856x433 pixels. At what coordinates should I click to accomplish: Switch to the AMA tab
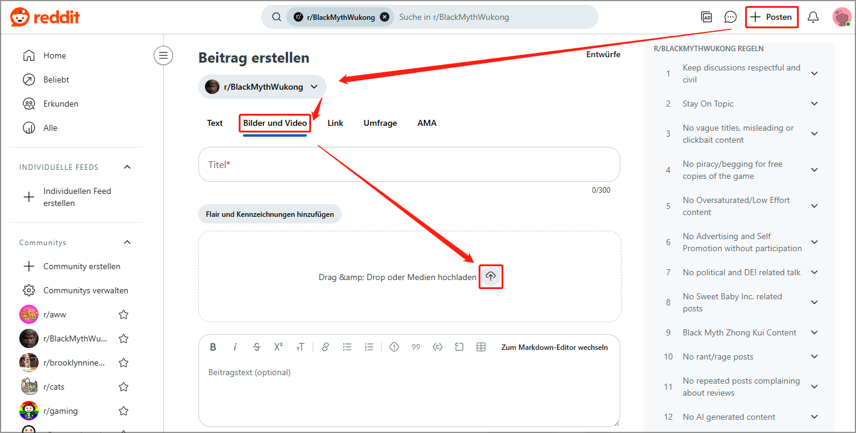(x=427, y=123)
